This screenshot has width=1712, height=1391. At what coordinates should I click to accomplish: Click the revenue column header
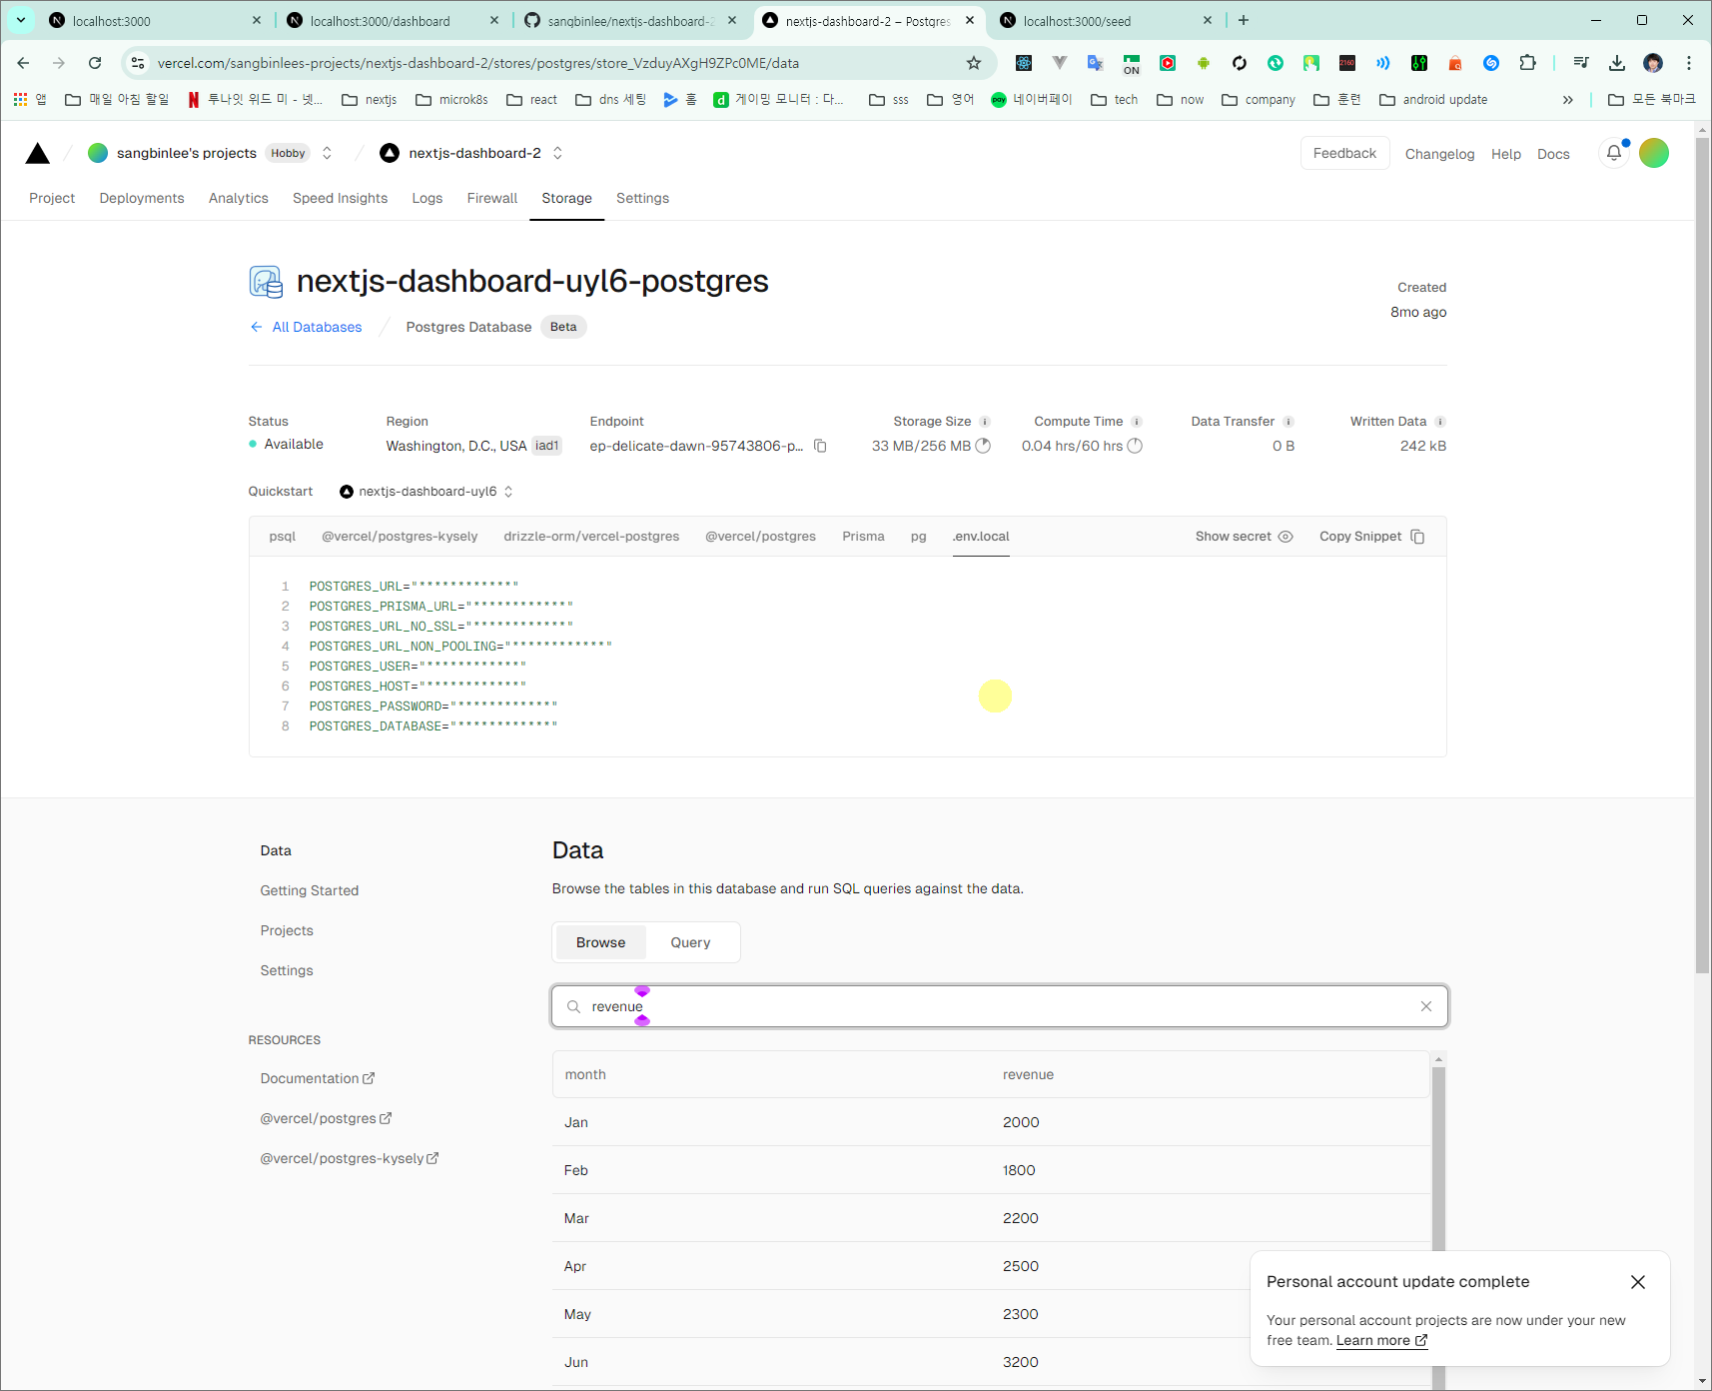[x=1028, y=1074]
